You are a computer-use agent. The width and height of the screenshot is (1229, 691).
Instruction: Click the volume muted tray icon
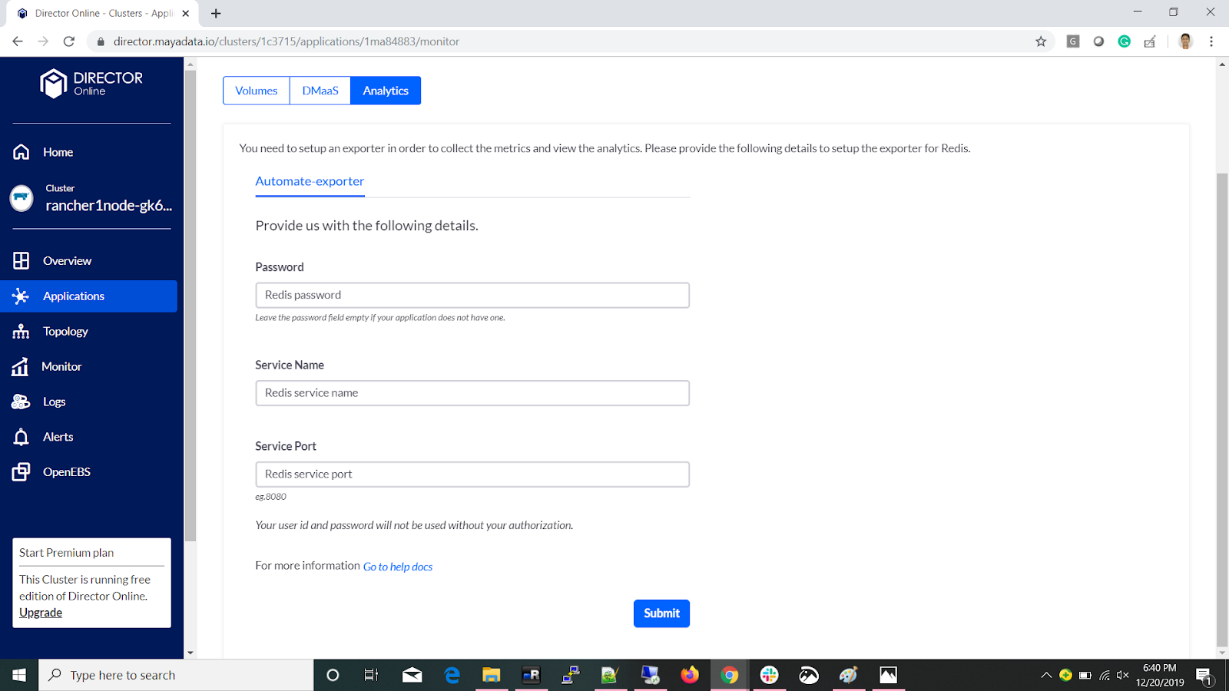[1123, 675]
